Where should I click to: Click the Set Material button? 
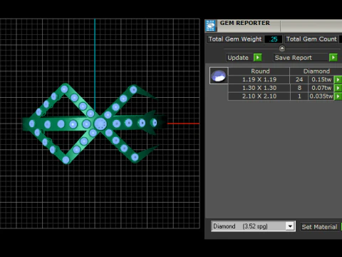pos(319,227)
